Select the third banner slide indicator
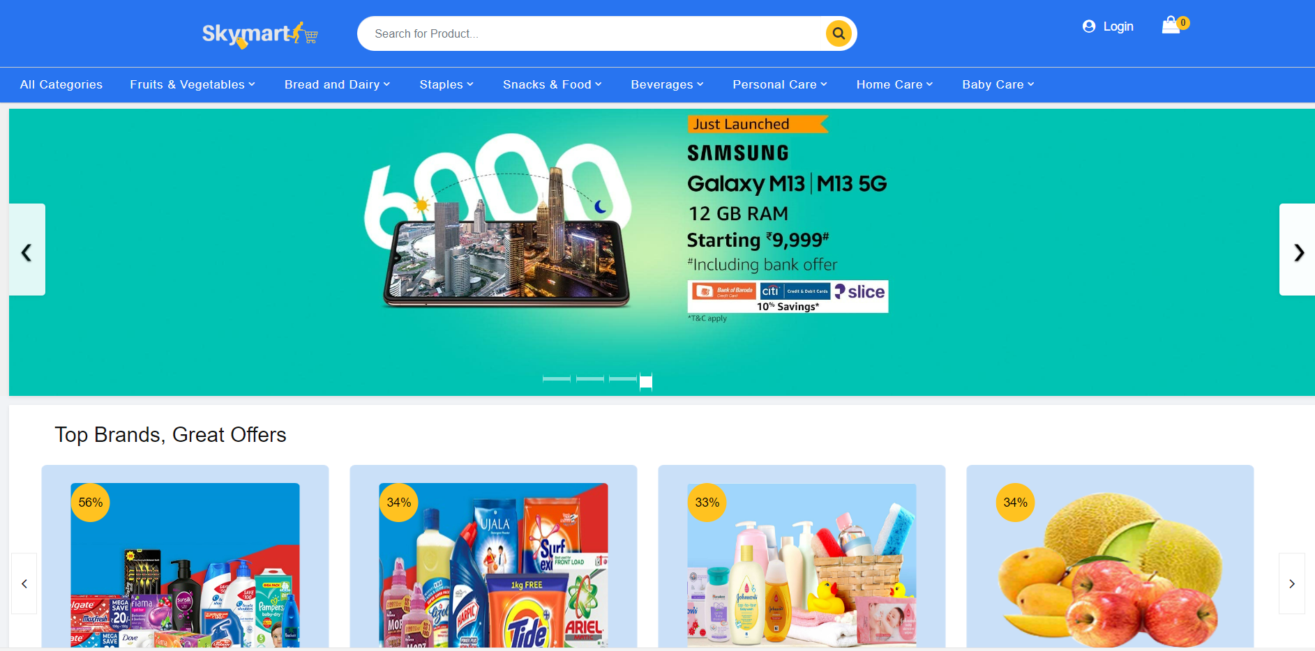This screenshot has width=1315, height=651. pos(623,378)
